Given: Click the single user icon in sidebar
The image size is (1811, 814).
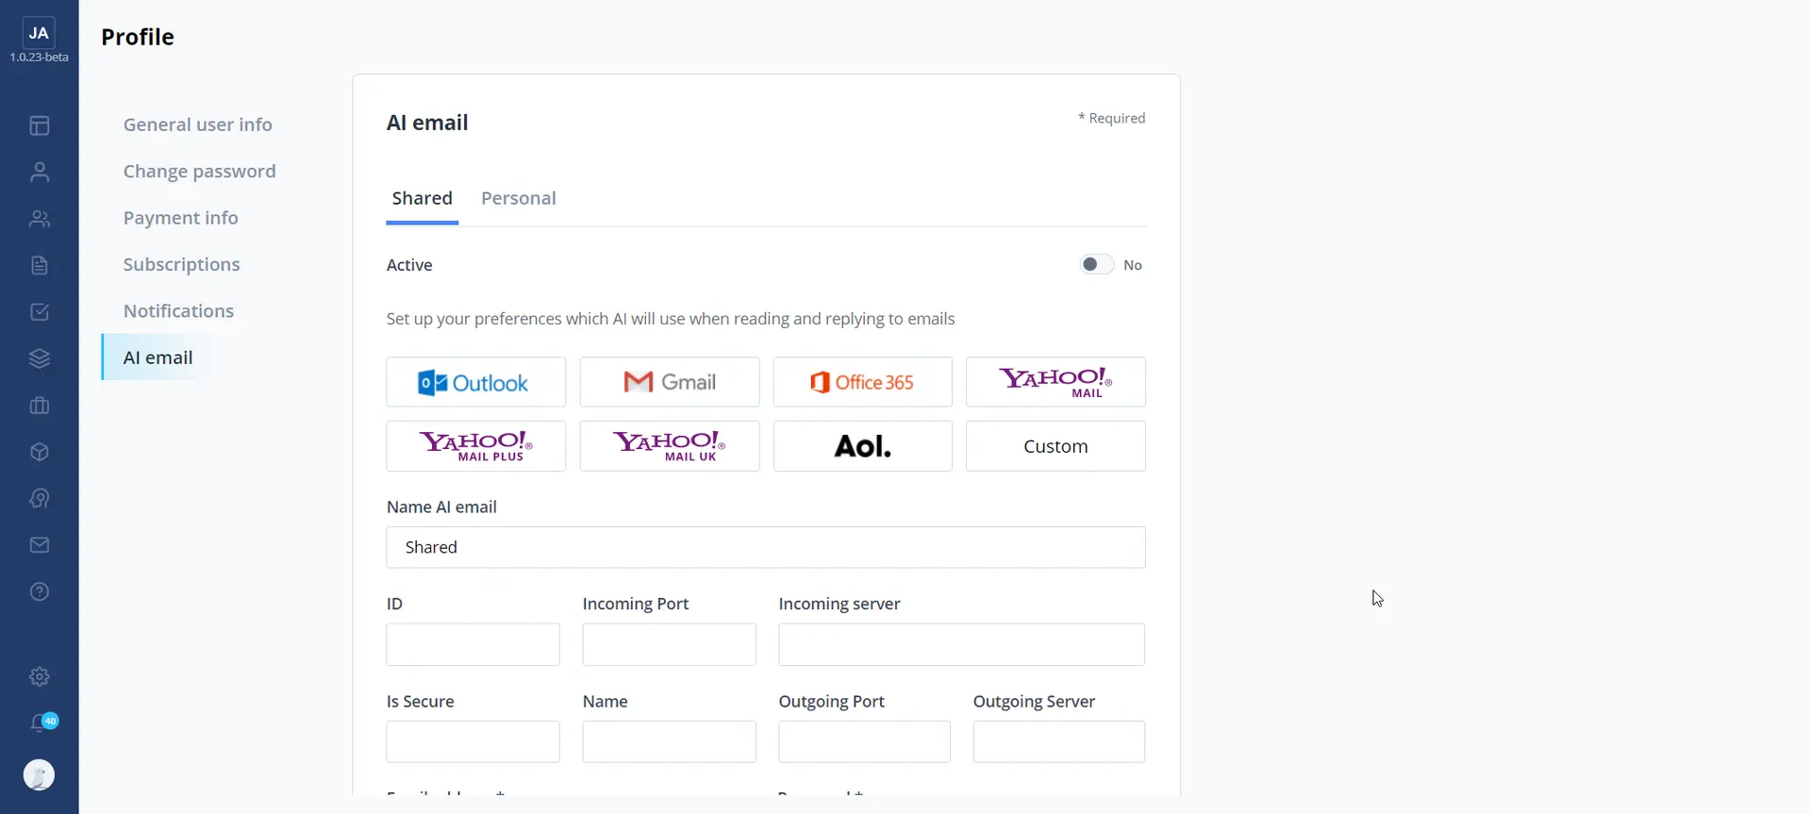Looking at the screenshot, I should 40,173.
